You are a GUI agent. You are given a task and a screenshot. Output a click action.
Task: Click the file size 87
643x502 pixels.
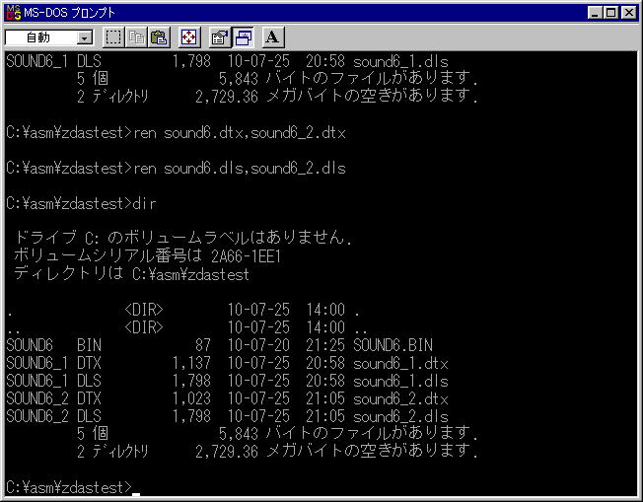(x=203, y=345)
